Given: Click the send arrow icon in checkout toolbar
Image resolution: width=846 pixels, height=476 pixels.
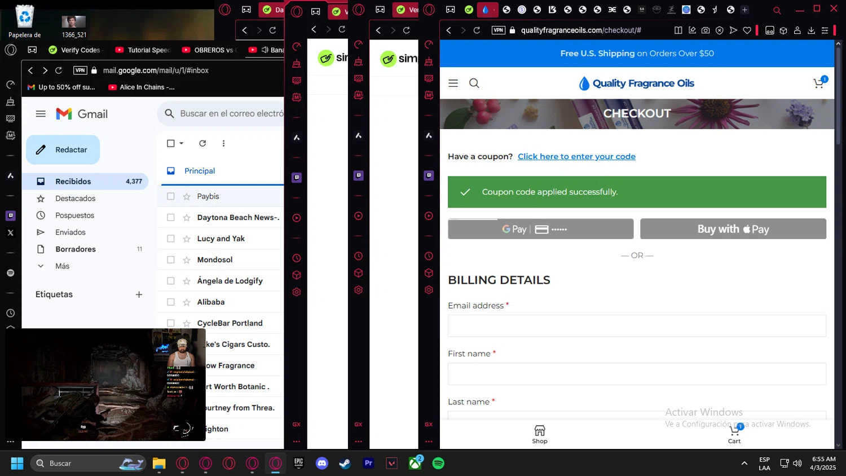Looking at the screenshot, I should tap(733, 30).
